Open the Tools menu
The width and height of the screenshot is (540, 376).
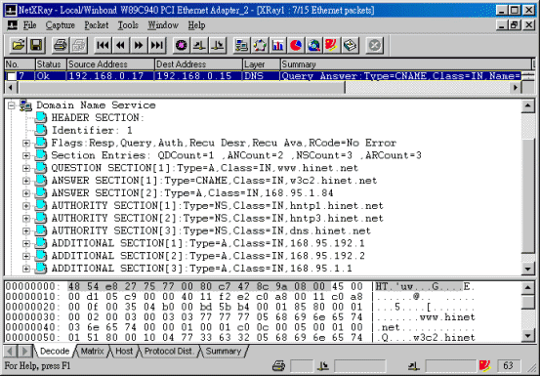[x=128, y=25]
